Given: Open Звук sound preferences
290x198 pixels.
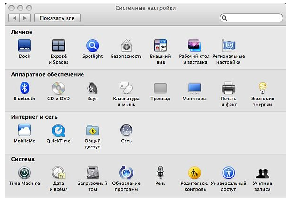Looking at the screenshot, I should click(92, 88).
